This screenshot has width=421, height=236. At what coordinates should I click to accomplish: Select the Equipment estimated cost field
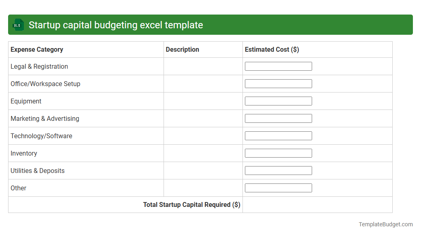tap(278, 101)
